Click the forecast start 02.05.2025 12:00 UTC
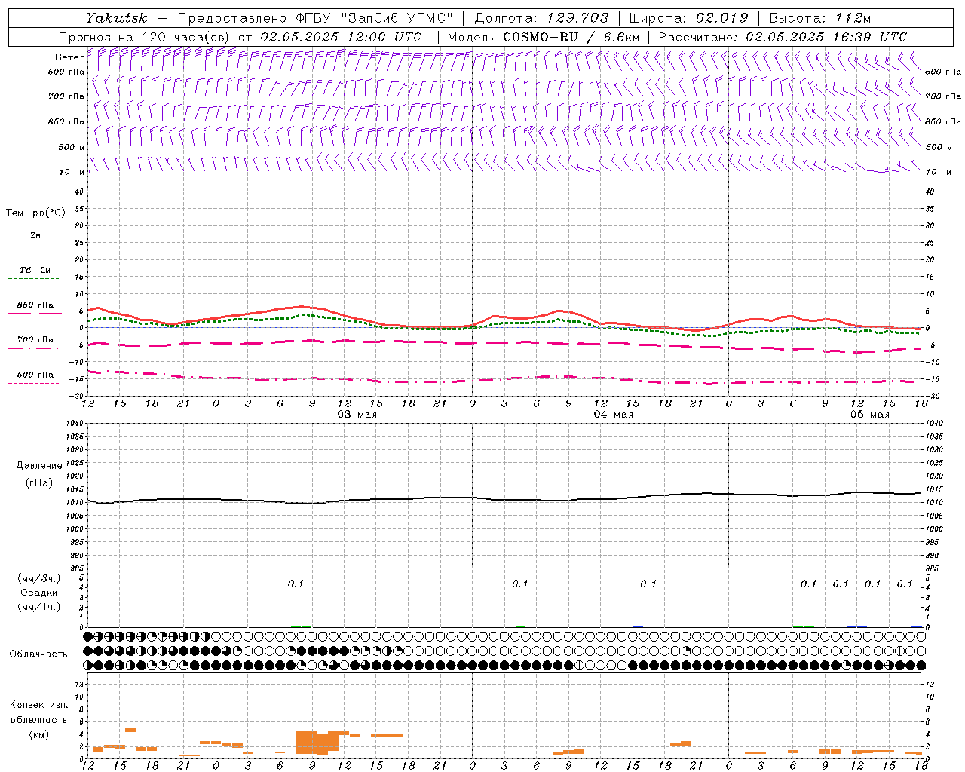The height and width of the screenshot is (772, 965). [x=342, y=37]
